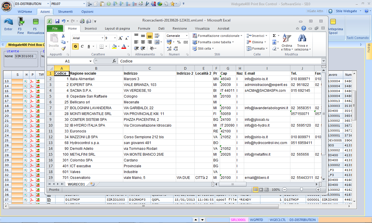
Task: Increase font size in Excel ribbon
Action: [121, 38]
